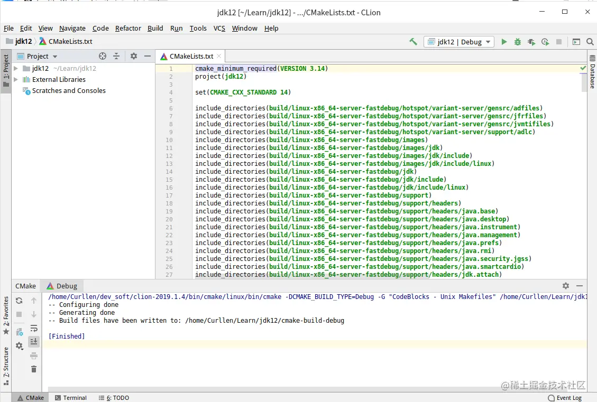Select the CMakeLists.txt editor tab

pos(189,57)
